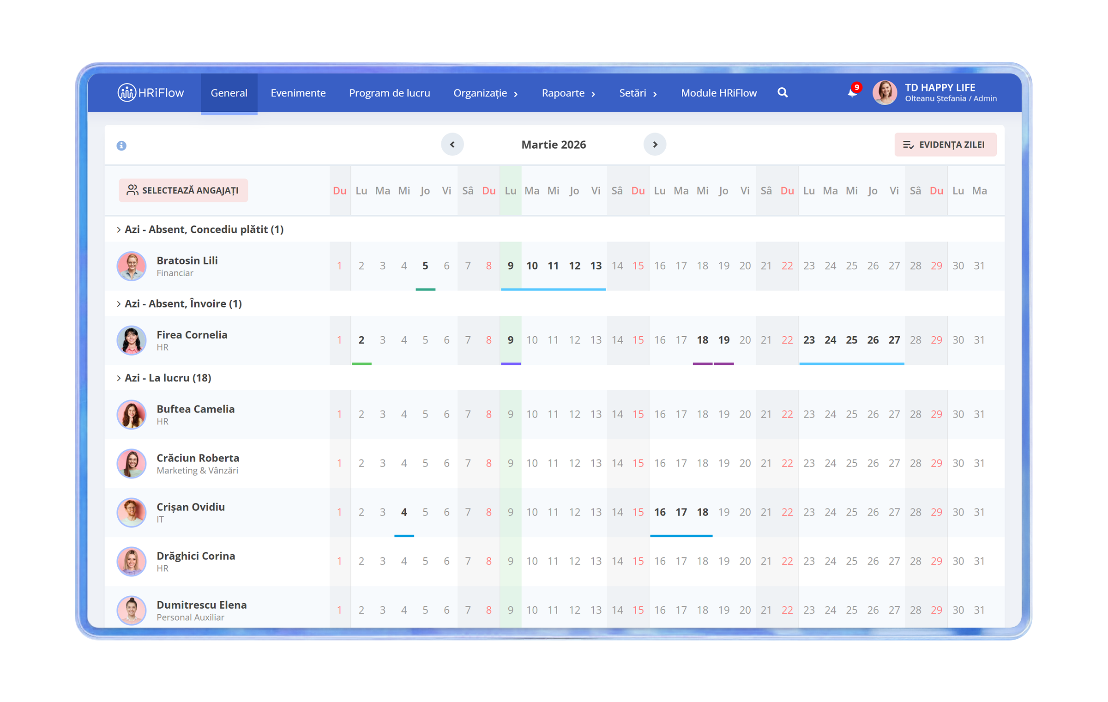Click Dumitrescu Elena name
The image size is (1108, 702).
tap(201, 605)
